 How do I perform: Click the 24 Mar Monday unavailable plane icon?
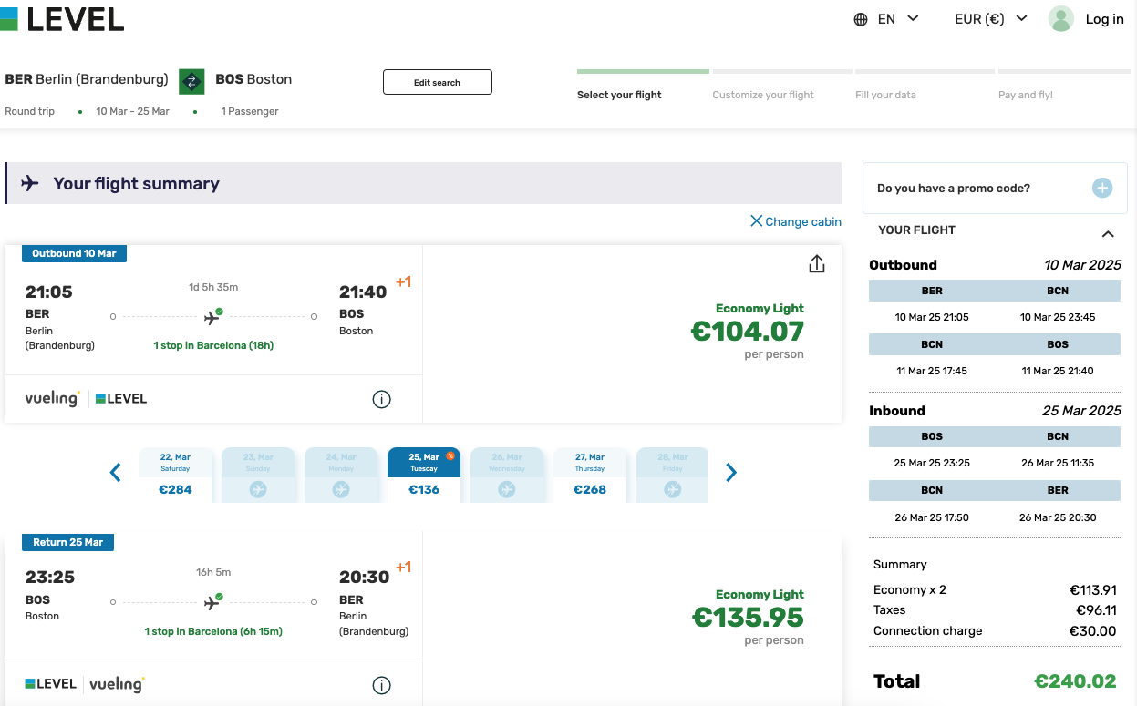341,489
